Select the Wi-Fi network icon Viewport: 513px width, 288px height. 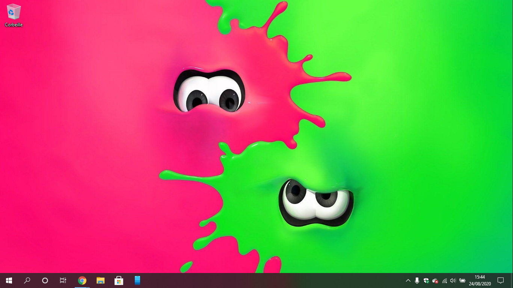pyautogui.click(x=444, y=280)
